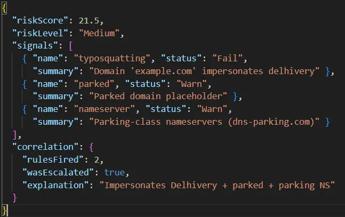345x217 pixels.
Task: Click the "status" key on the nameserver line
Action: coord(166,109)
